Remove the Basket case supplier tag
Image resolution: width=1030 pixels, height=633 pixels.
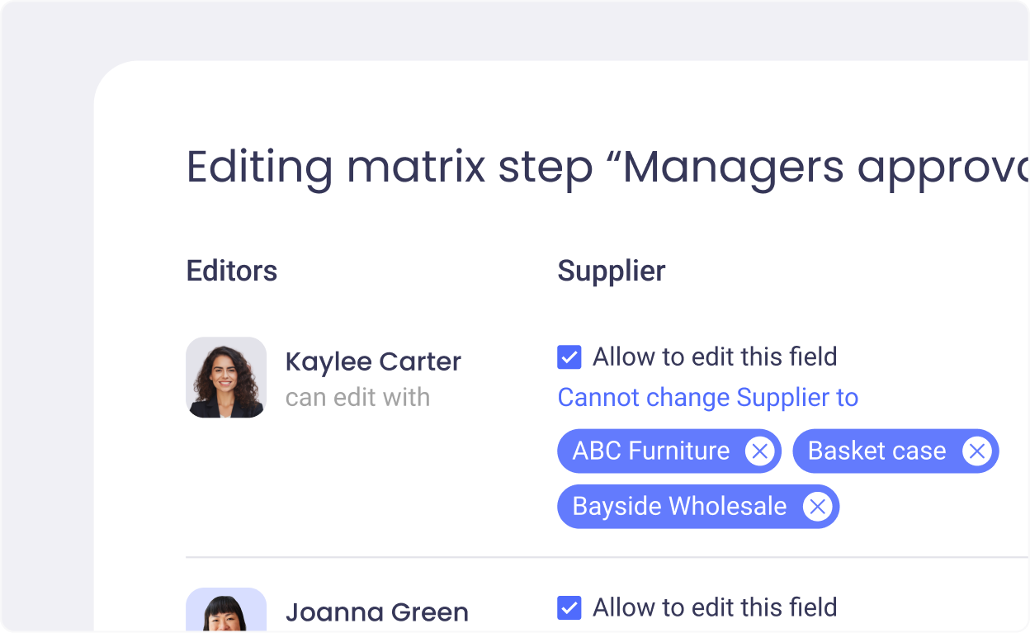point(976,451)
